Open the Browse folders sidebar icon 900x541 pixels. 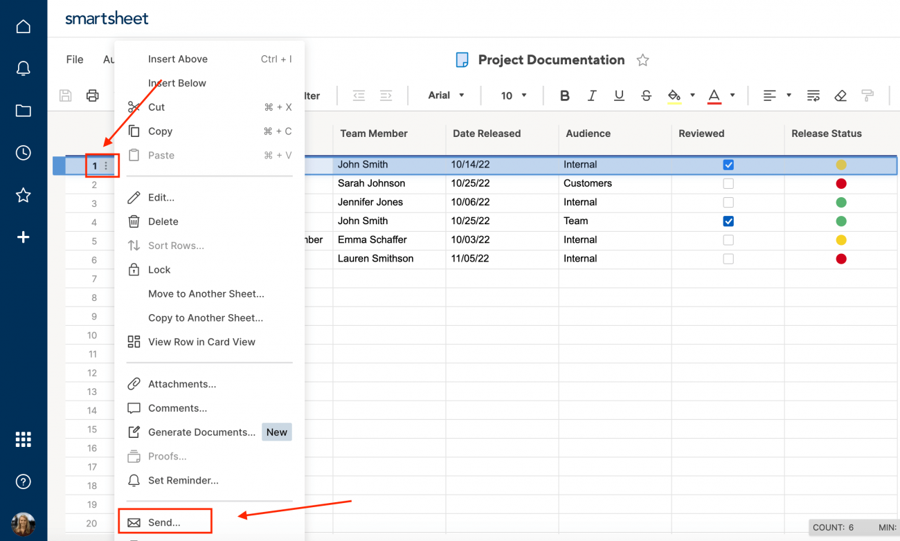coord(23,111)
